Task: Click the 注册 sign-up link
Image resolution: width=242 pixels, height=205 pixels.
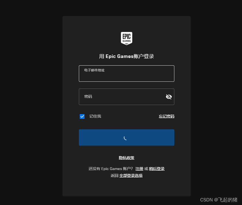Action: coord(139,169)
